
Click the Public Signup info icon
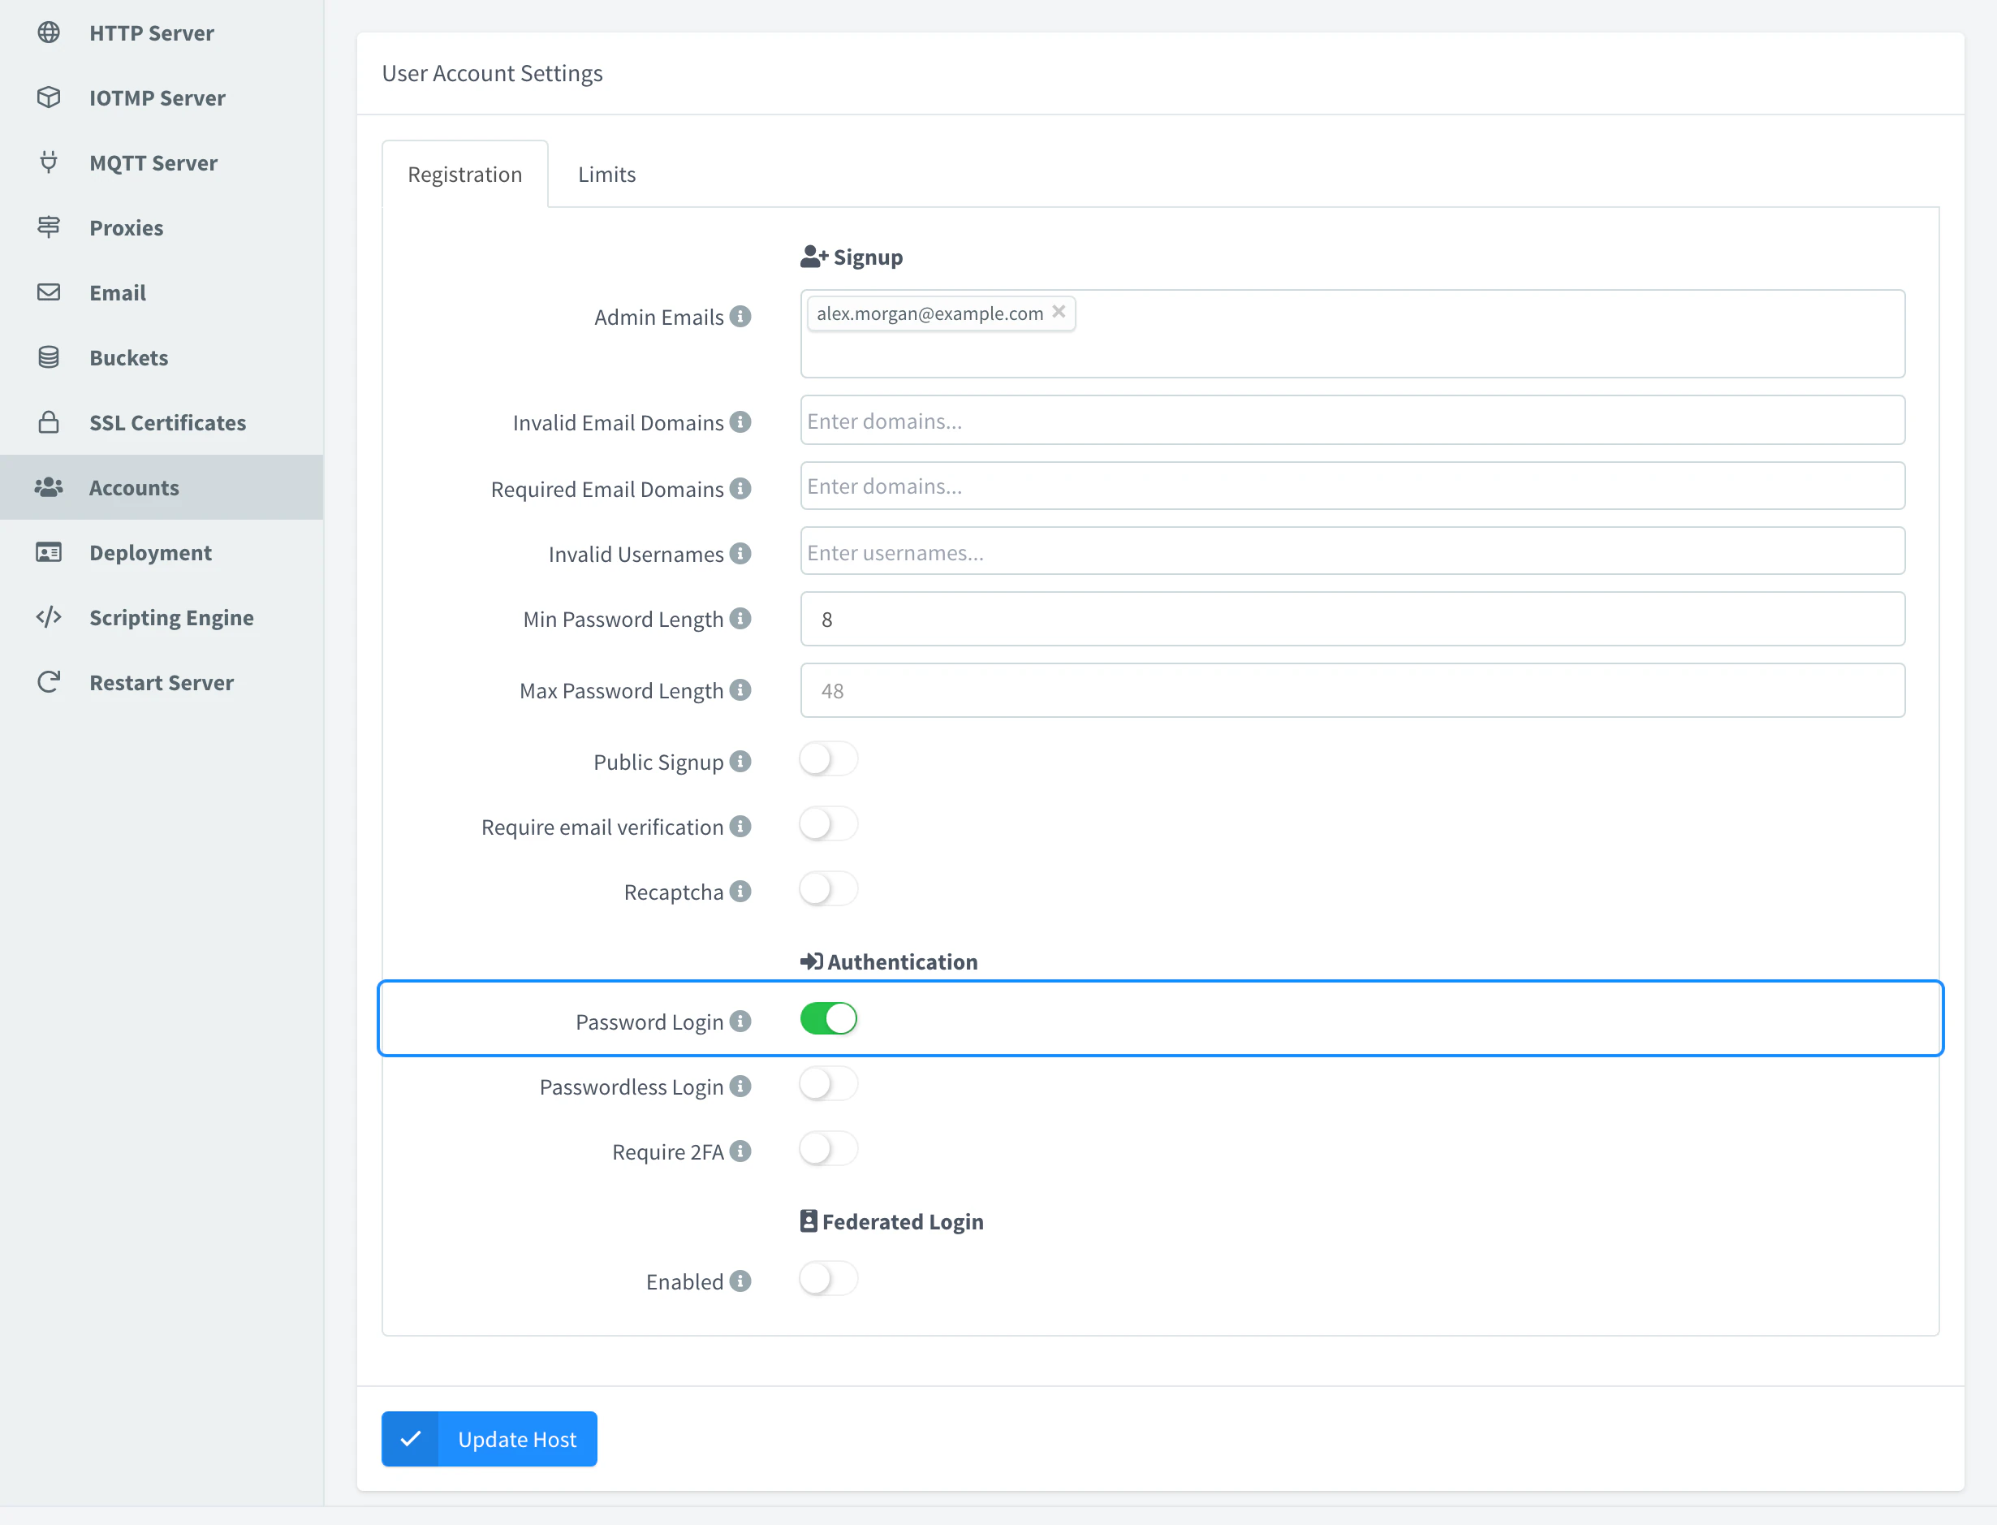[x=740, y=761]
